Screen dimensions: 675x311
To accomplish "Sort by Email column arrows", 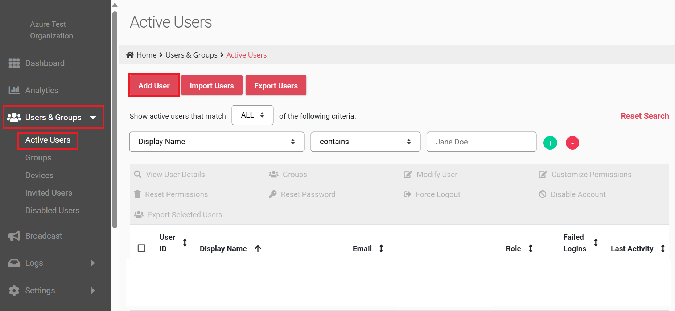I will click(x=381, y=248).
